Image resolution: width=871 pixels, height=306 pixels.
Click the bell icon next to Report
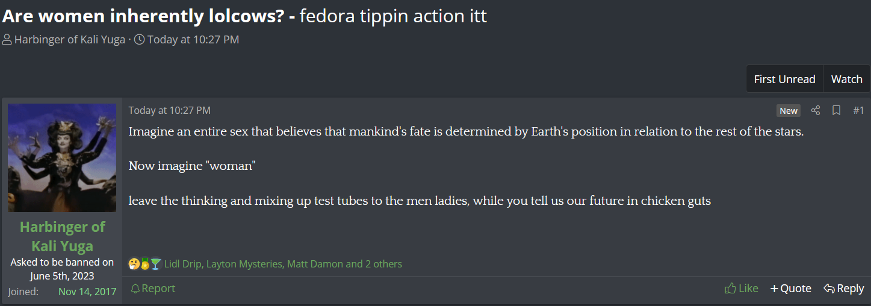pyautogui.click(x=135, y=289)
